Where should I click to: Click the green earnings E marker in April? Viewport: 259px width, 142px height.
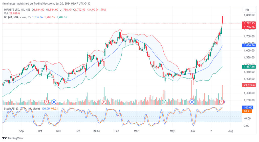point(164,102)
